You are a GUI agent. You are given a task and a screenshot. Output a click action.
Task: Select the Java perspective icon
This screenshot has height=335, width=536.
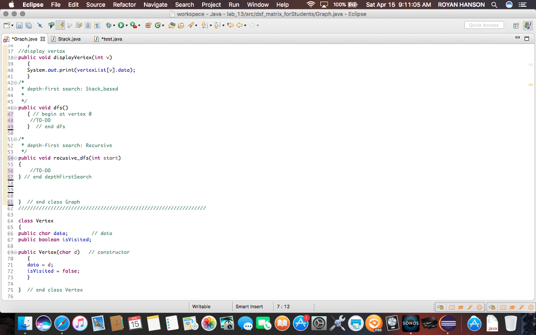pyautogui.click(x=528, y=25)
